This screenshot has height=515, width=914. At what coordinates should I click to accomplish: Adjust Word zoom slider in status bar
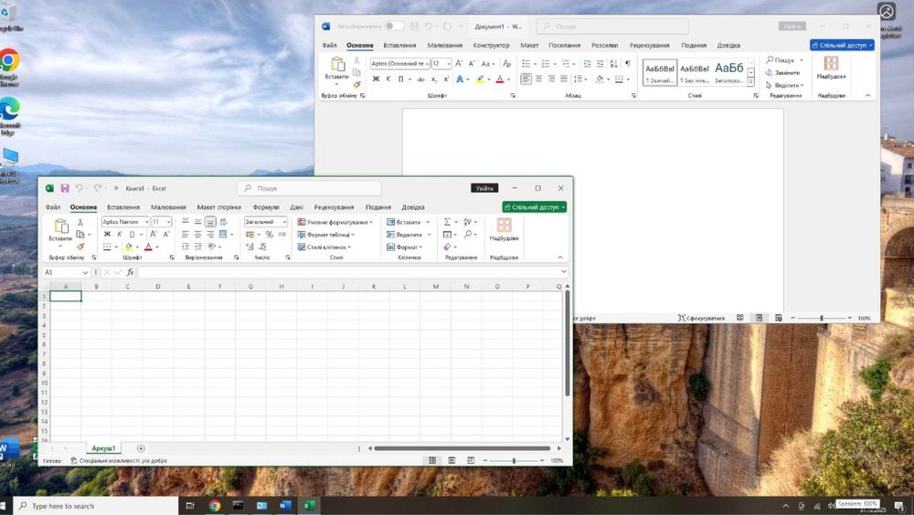(x=822, y=318)
